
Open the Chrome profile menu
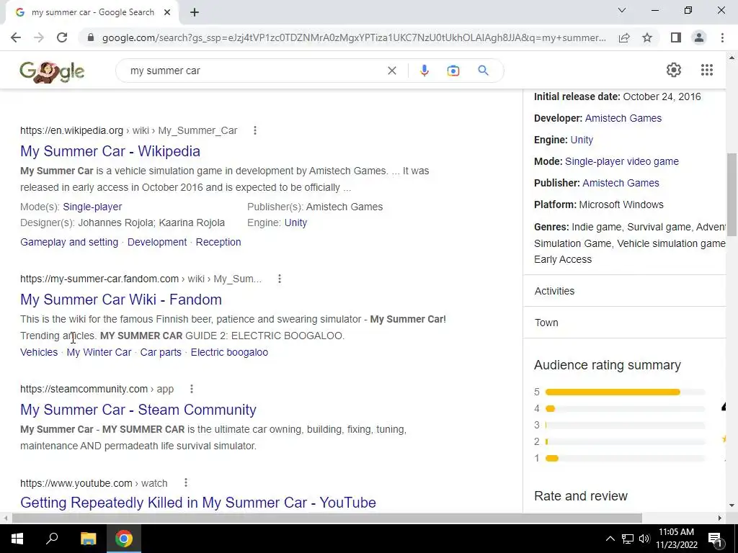click(x=699, y=37)
